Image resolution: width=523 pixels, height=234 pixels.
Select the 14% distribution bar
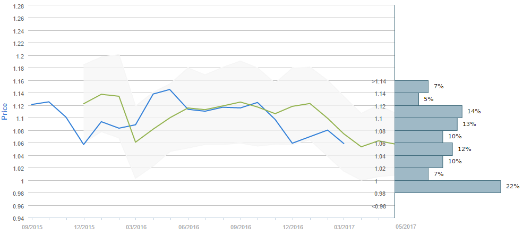[428, 112]
